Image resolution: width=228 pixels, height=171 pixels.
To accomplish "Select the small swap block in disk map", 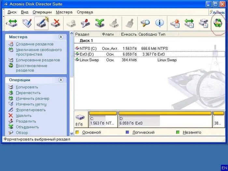I will (x=219, y=120).
